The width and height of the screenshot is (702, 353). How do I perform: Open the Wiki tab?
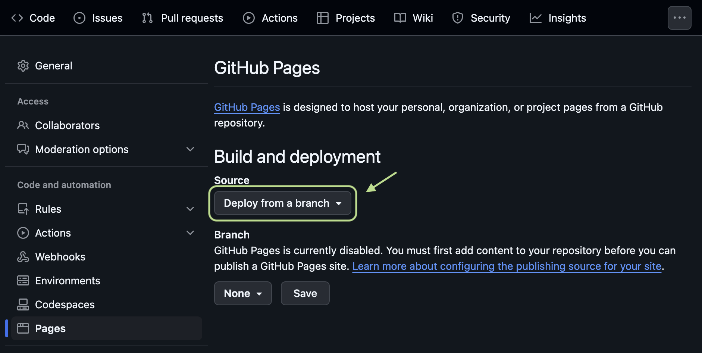414,18
